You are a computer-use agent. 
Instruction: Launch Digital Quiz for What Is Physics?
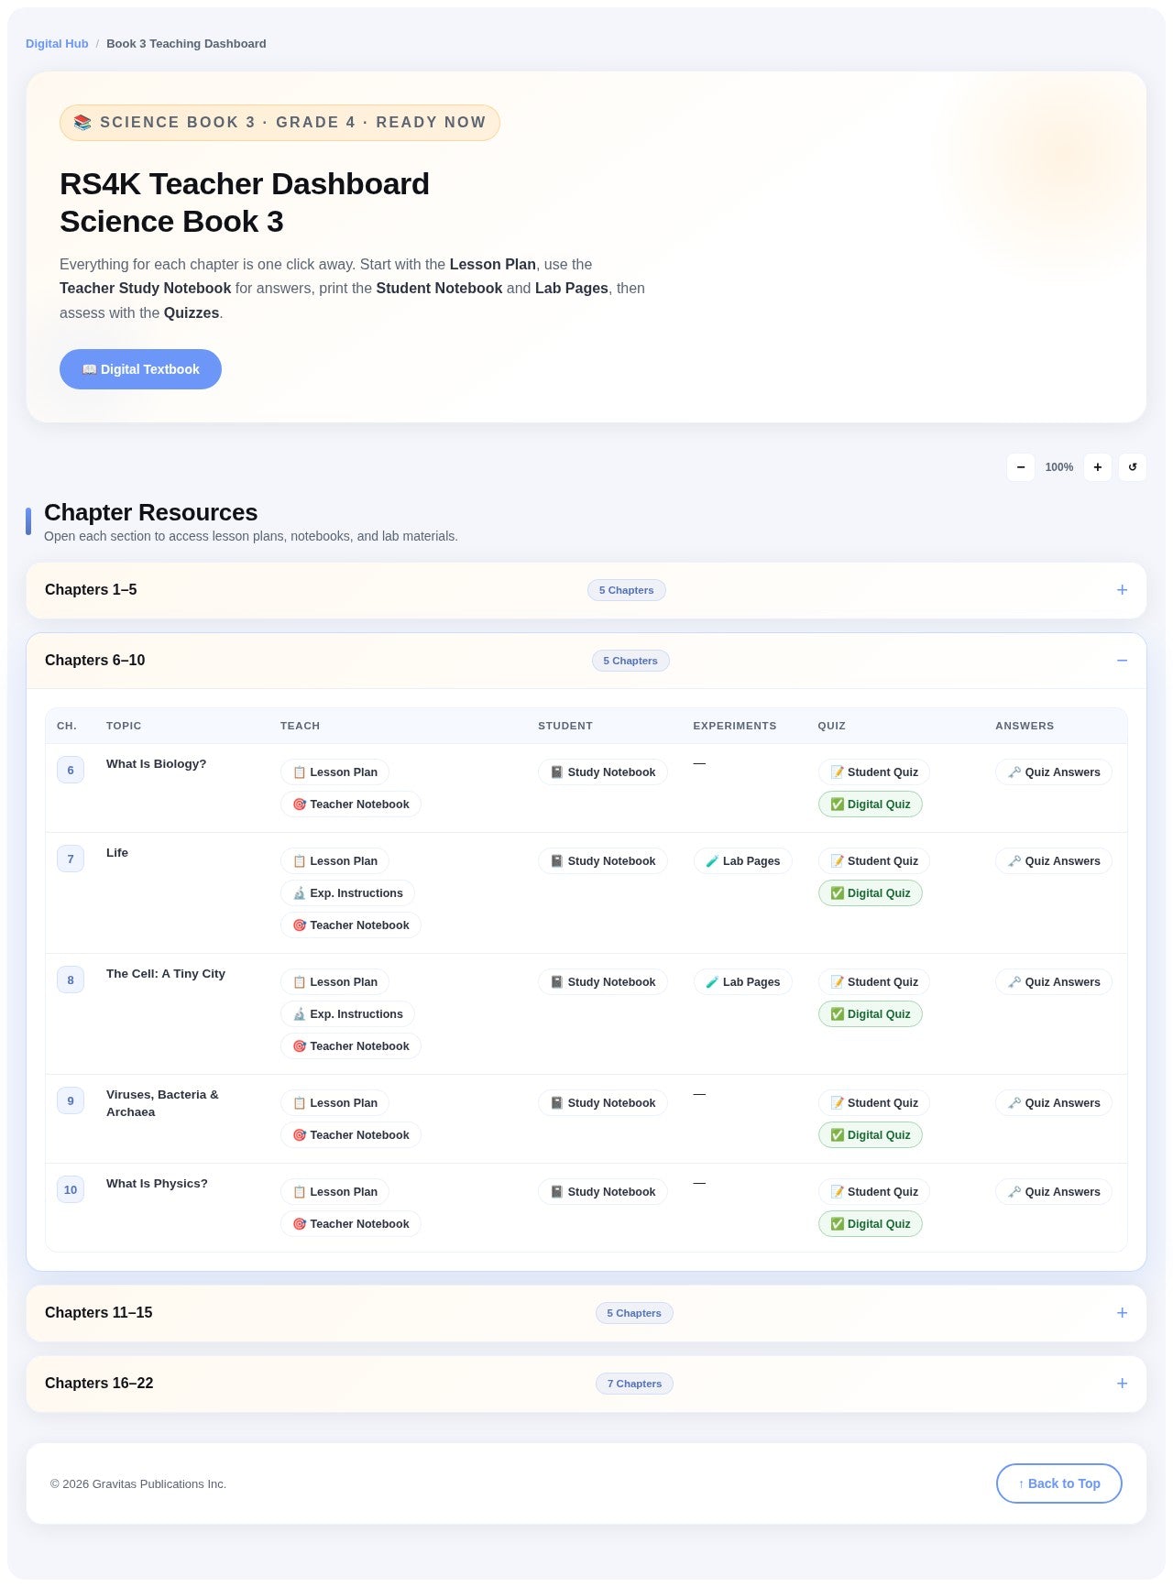(x=871, y=1224)
